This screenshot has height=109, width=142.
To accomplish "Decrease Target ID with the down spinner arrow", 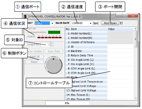I will (x=51, y=45).
